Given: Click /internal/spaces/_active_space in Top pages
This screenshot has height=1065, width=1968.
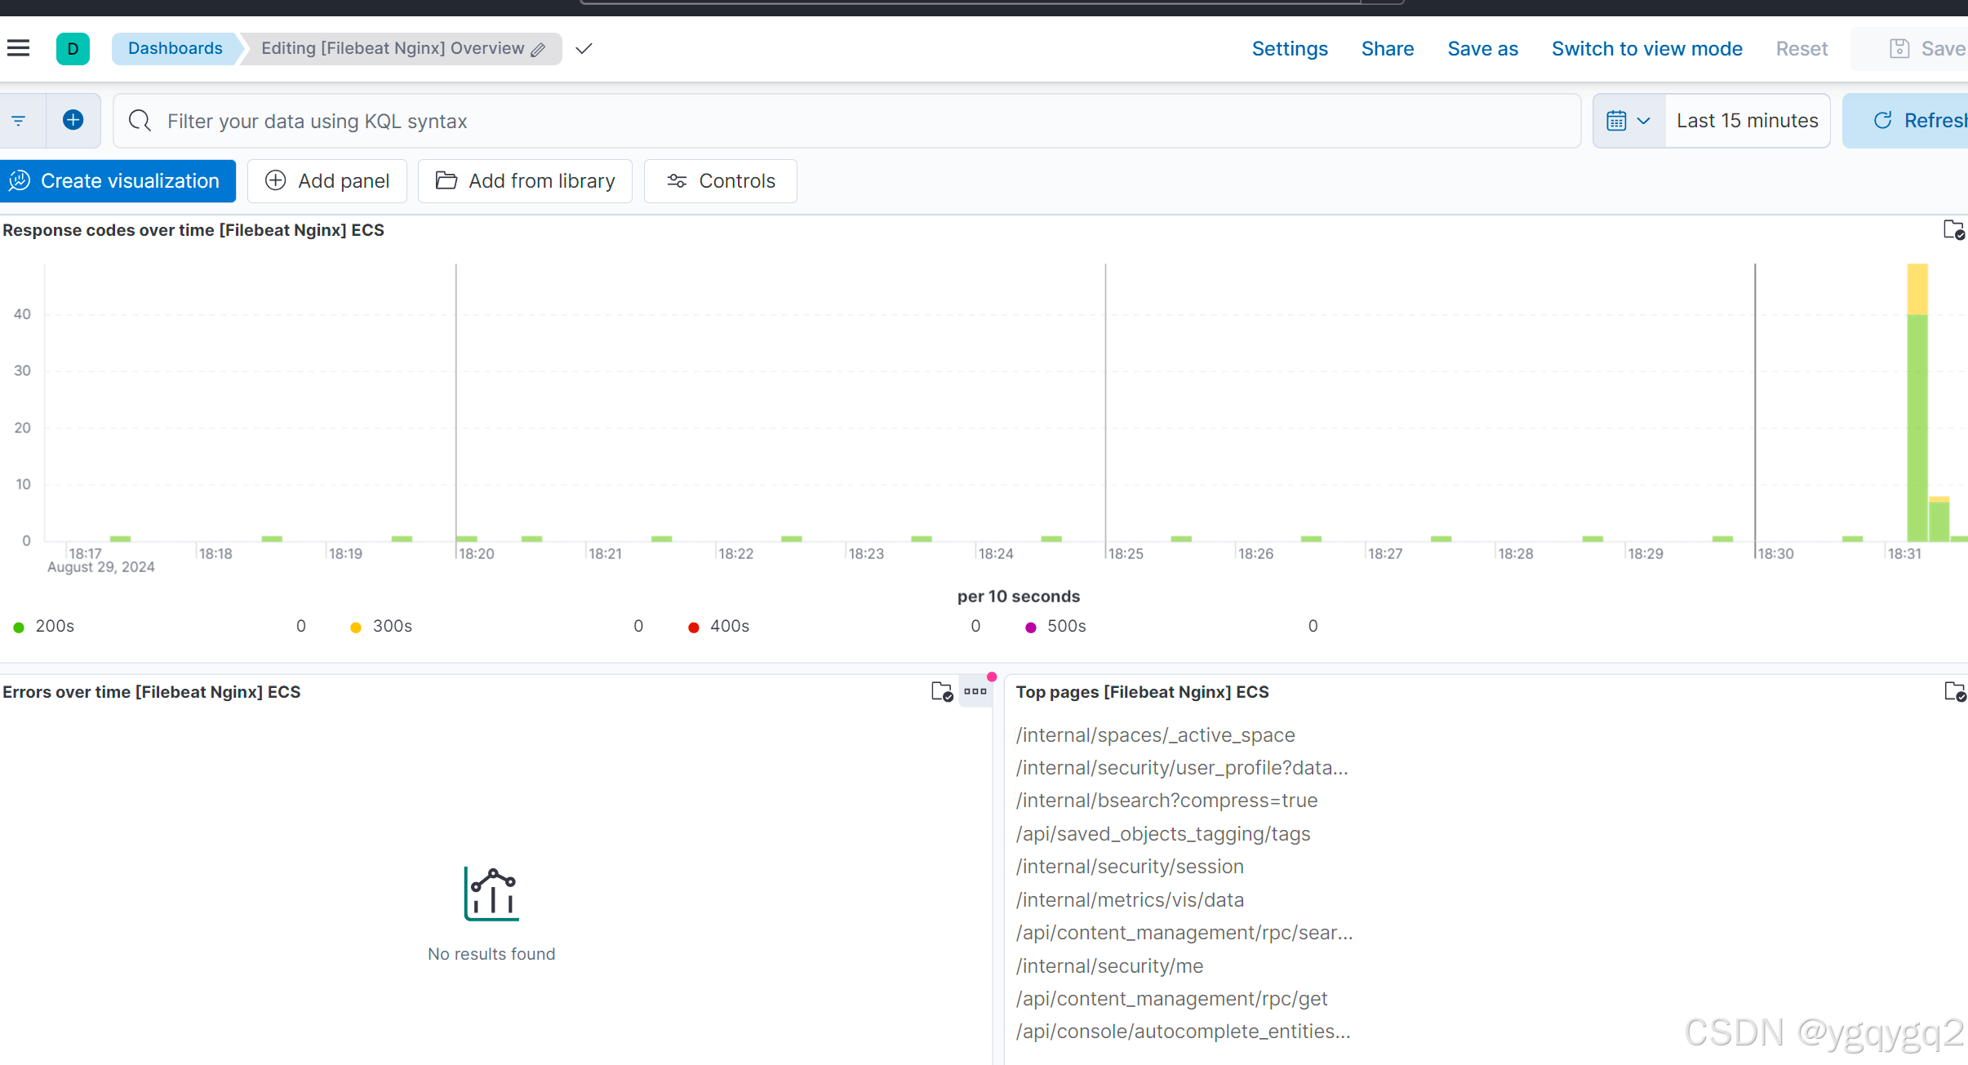Looking at the screenshot, I should coord(1155,735).
